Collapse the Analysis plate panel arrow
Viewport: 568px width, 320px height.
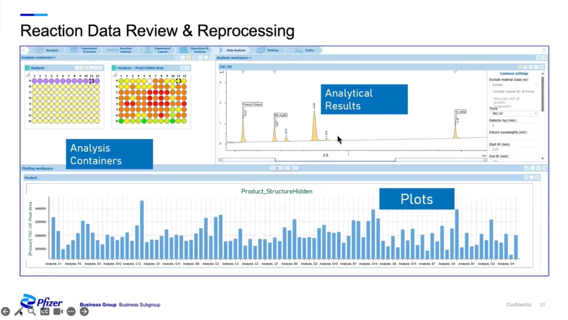(x=27, y=68)
